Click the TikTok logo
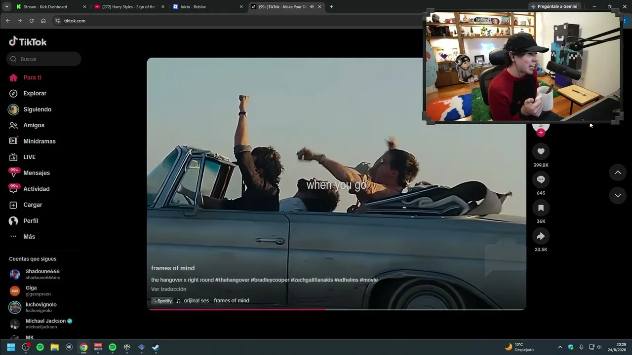This screenshot has height=355, width=632. pos(28,41)
